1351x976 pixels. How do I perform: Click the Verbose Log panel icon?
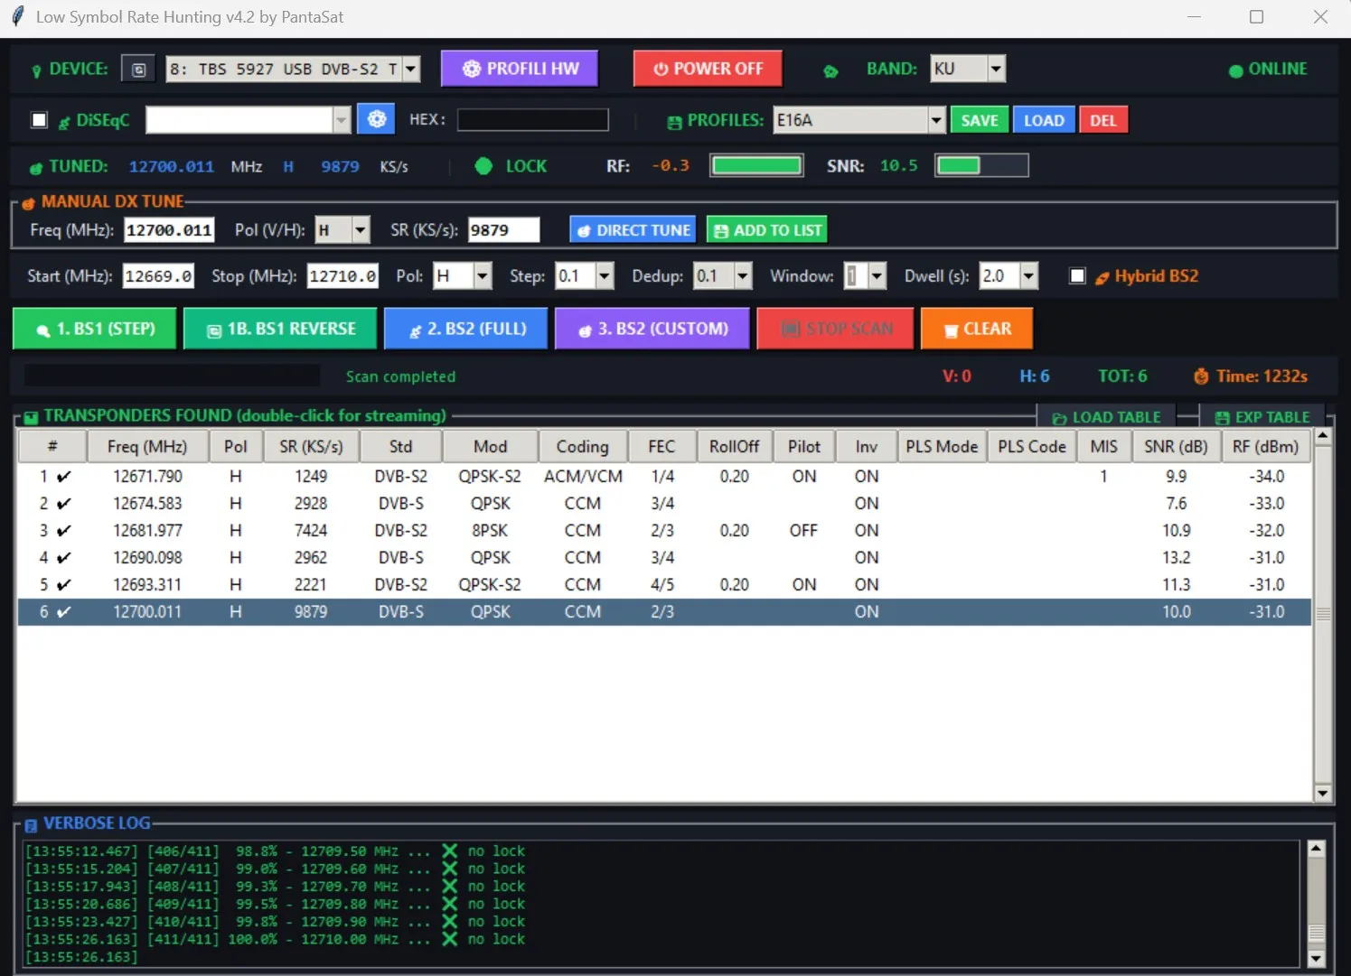(x=31, y=824)
